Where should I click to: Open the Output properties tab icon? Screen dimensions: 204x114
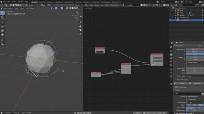pos(171,55)
